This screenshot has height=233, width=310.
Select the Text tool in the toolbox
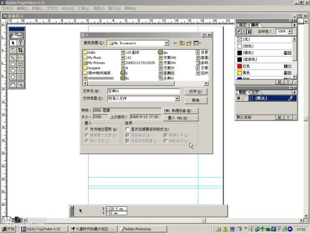pos(20,43)
